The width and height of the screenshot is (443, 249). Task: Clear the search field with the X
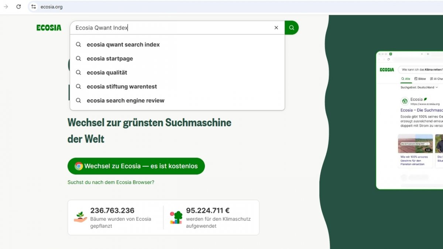point(276,28)
